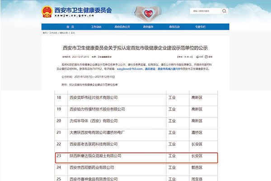The height and width of the screenshot is (181, 271).
Task: Click the printer icon beside 打印
Action: pyautogui.click(x=197, y=57)
